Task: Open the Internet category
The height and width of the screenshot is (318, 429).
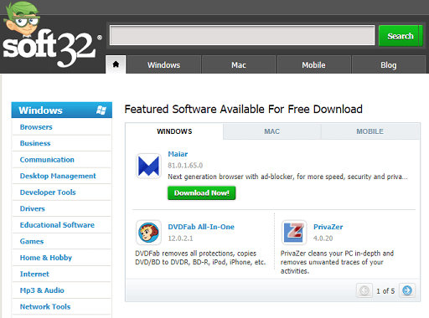Action: tap(34, 274)
